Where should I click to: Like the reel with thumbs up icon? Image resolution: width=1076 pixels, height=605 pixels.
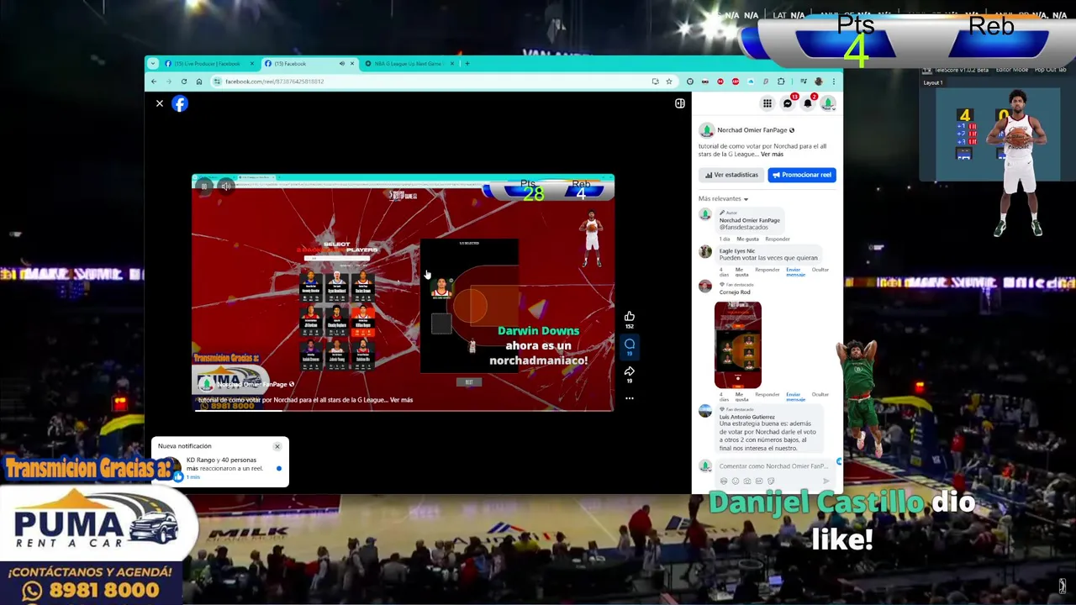coord(629,317)
